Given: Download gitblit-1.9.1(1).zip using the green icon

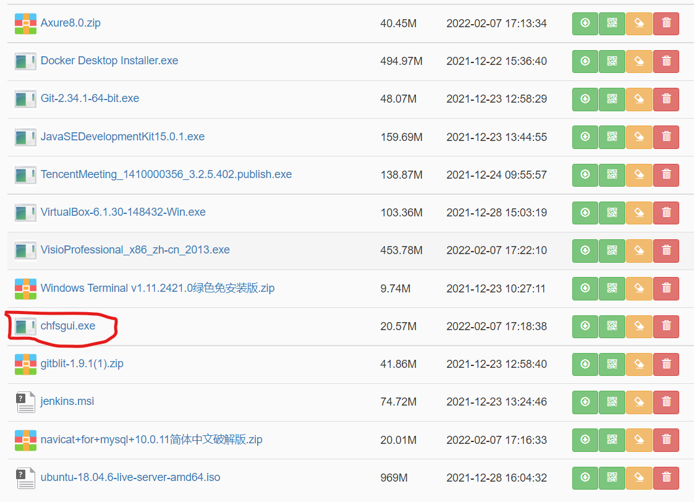Looking at the screenshot, I should pyautogui.click(x=585, y=364).
